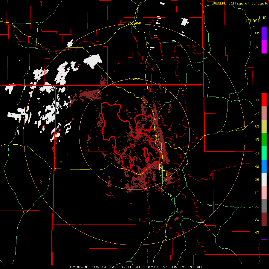The height and width of the screenshot is (269, 269).
Task: Click the UK magenta legend swatch
Action: (264, 47)
